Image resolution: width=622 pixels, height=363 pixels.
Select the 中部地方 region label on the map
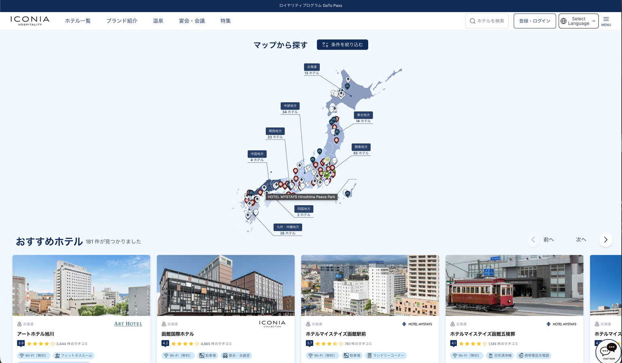point(290,106)
